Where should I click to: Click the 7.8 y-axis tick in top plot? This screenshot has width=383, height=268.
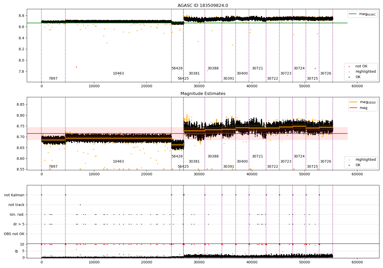pyautogui.click(x=21, y=71)
